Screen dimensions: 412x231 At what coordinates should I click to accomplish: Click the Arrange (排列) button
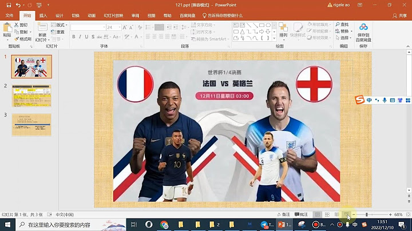point(283,31)
